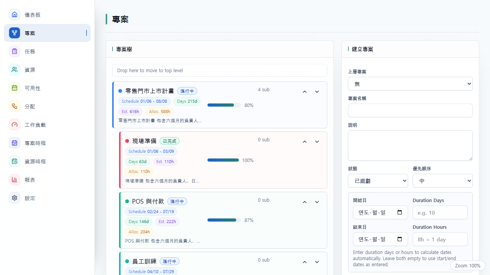Click the Days 215d chip
Viewport: 490px width, 275px height.
(x=187, y=101)
